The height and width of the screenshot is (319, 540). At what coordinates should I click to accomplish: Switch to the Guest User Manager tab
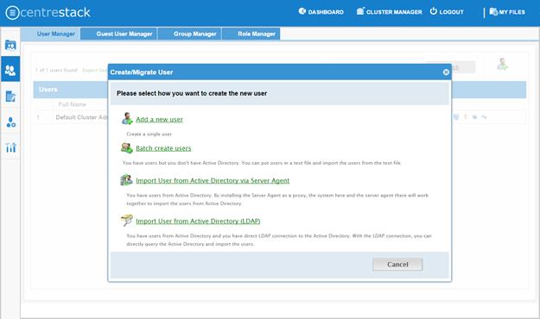click(x=119, y=34)
